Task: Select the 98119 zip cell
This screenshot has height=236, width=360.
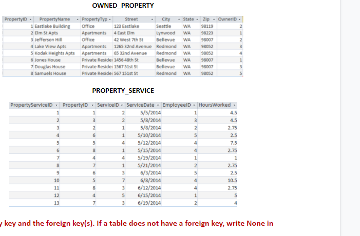Action: pyautogui.click(x=208, y=26)
